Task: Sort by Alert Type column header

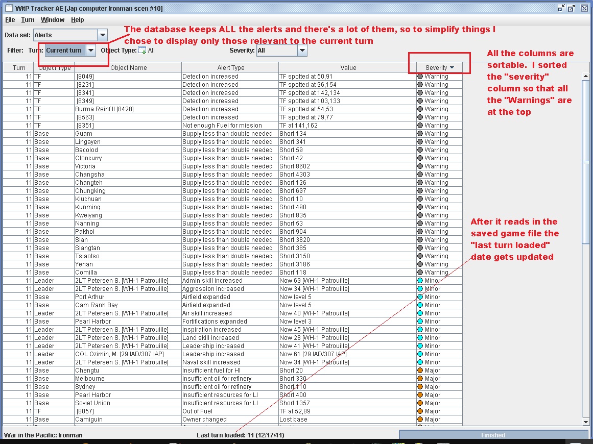Action: pos(230,68)
